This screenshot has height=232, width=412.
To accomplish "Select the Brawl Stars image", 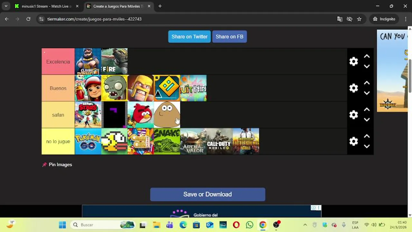I will (88, 115).
